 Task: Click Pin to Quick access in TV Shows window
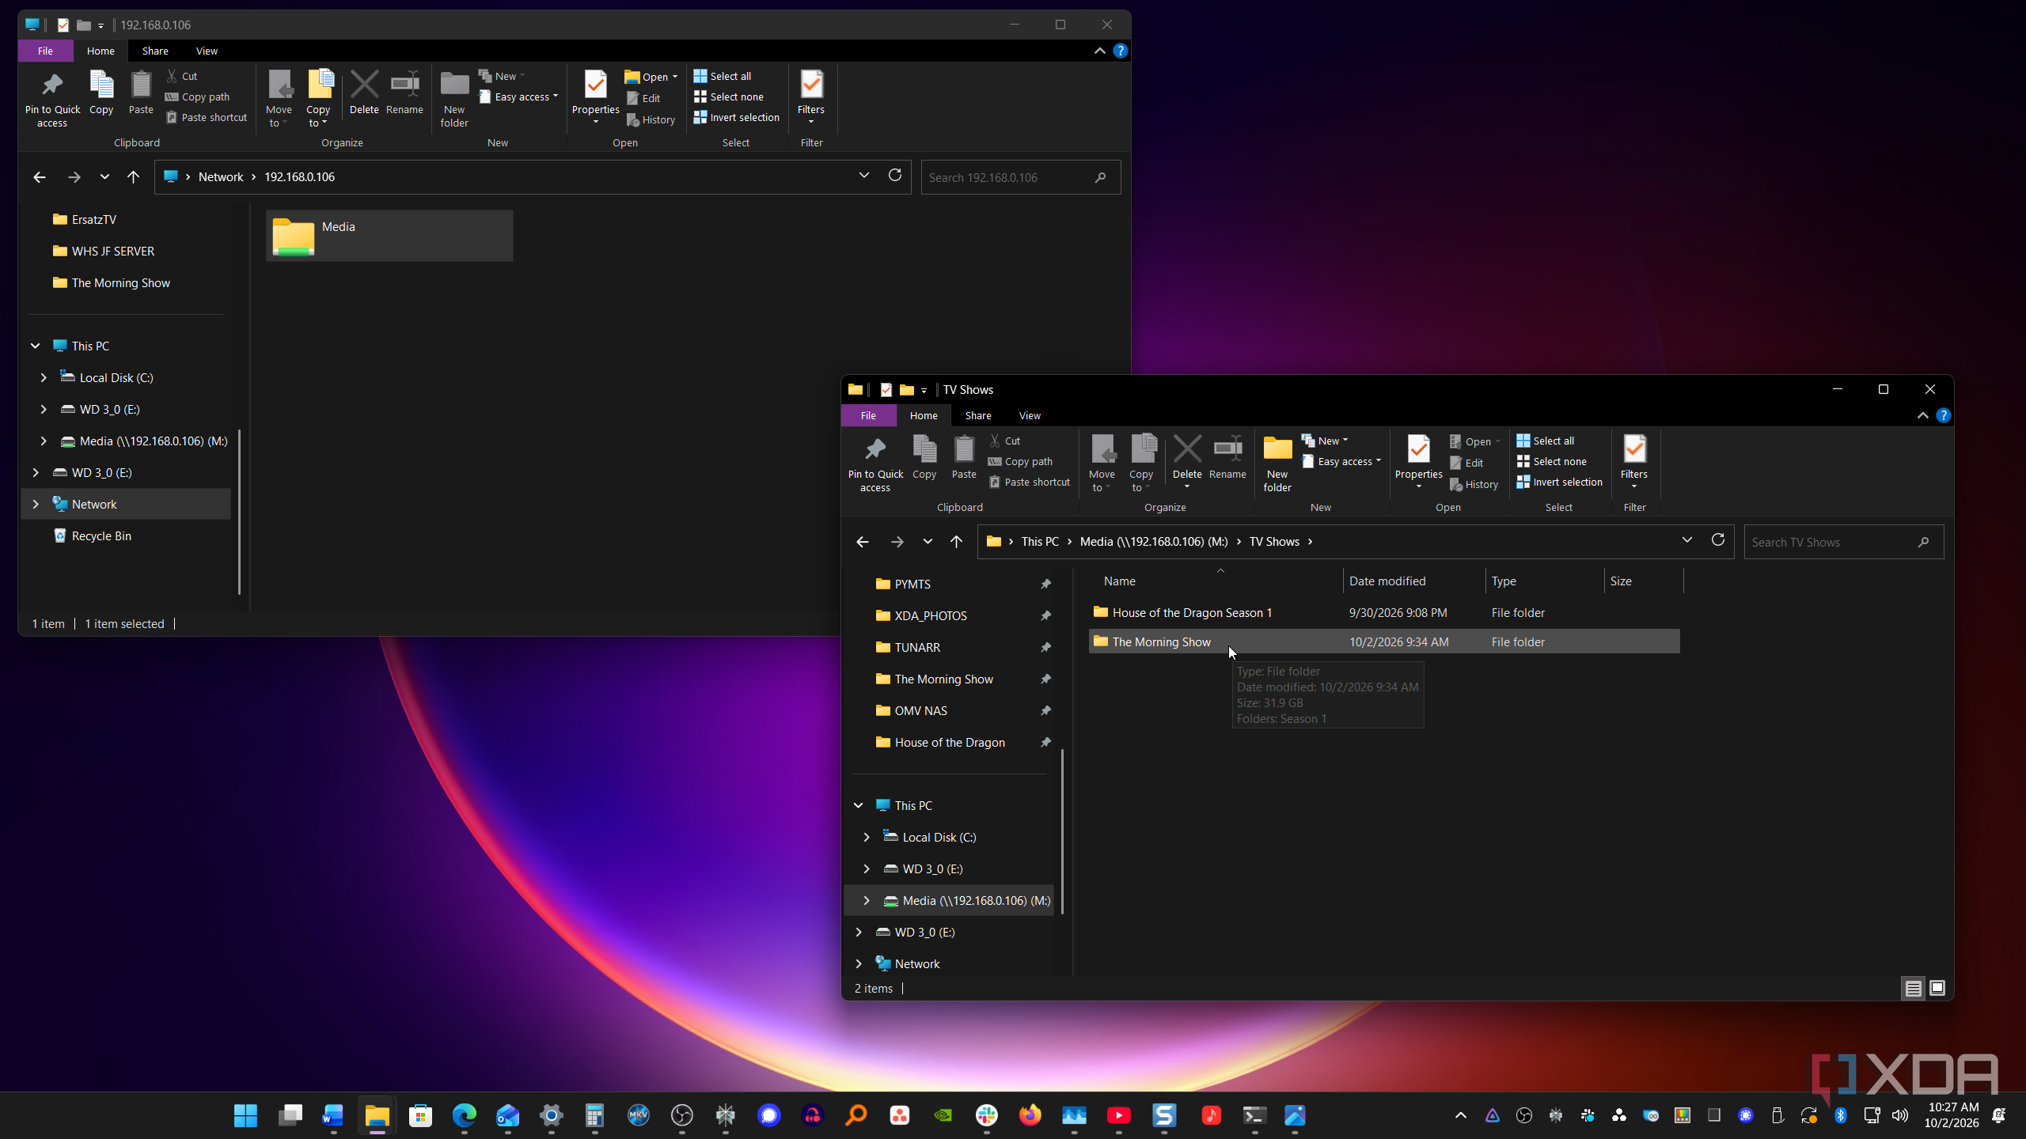pos(875,463)
